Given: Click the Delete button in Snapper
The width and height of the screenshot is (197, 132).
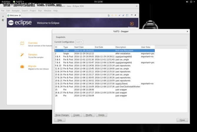Looking at the screenshot, I should 101,115.
